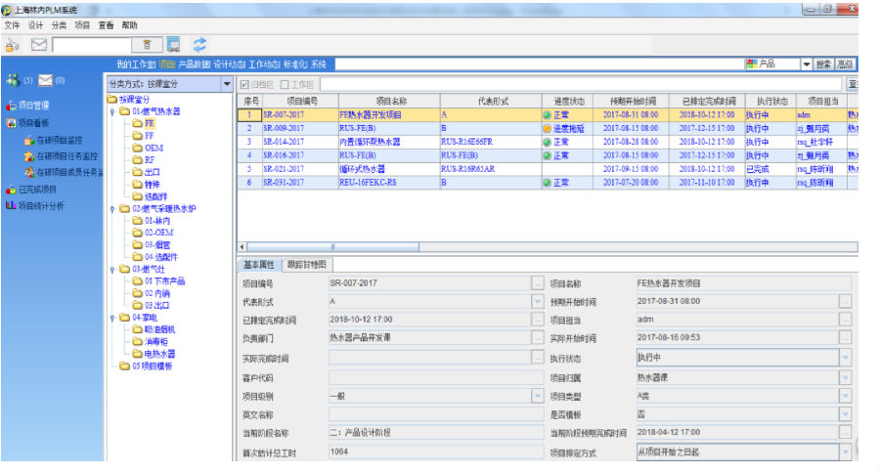880x474 pixels.
Task: Open the 分类方式 dropdown
Action: [x=228, y=84]
